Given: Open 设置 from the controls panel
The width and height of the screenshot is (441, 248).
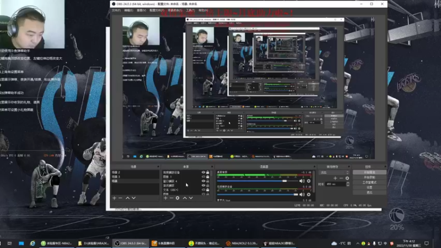Looking at the screenshot, I should point(369,187).
